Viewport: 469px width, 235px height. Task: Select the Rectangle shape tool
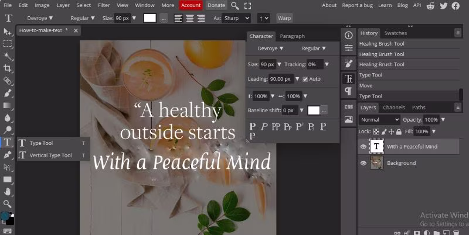[8, 179]
